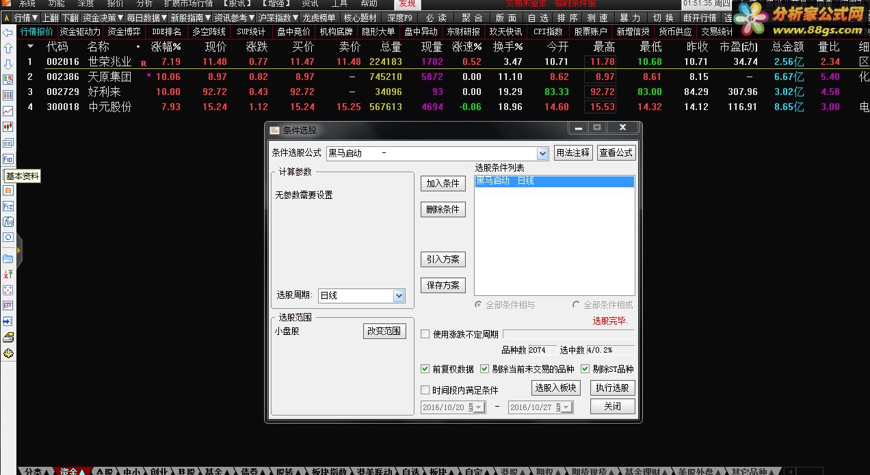Open the 条件选股公式 dropdown list
The height and width of the screenshot is (475, 870).
[x=542, y=153]
